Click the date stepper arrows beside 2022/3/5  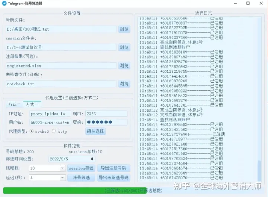tap(92, 159)
